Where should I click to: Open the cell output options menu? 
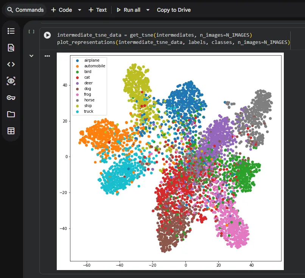click(x=47, y=56)
